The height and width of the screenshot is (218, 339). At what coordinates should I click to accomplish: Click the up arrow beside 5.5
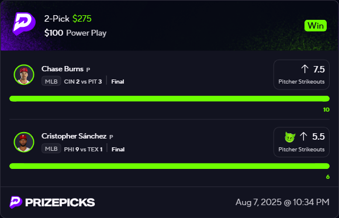coord(303,136)
